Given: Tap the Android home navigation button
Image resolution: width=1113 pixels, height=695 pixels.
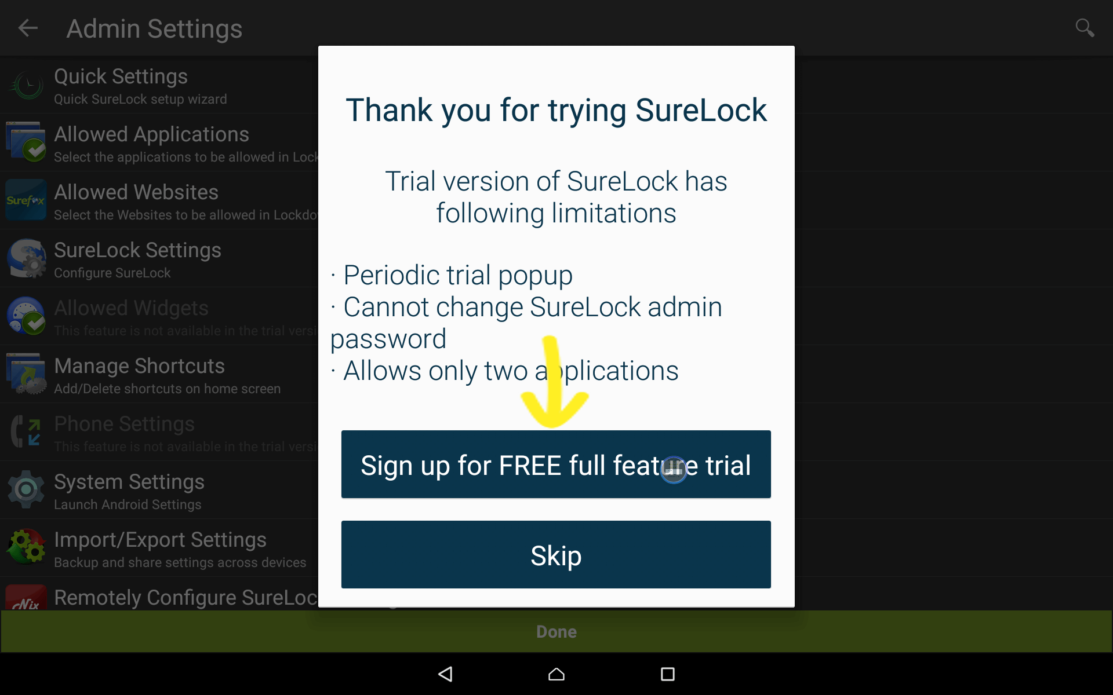Looking at the screenshot, I should tap(556, 674).
